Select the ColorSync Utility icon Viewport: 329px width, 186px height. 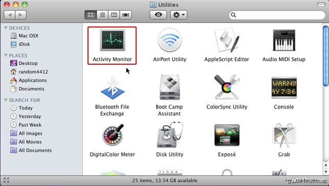[x=227, y=87]
